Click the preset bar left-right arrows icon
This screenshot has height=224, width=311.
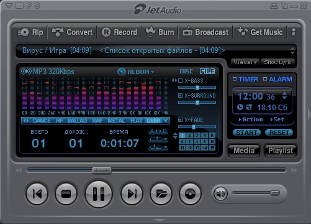pos(26,121)
